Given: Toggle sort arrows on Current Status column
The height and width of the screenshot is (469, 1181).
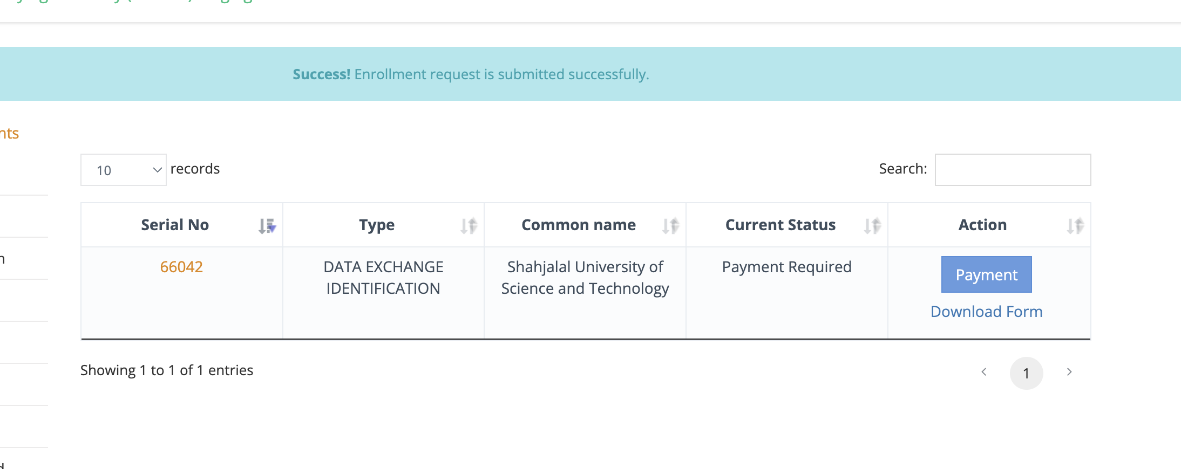Looking at the screenshot, I should (x=872, y=226).
